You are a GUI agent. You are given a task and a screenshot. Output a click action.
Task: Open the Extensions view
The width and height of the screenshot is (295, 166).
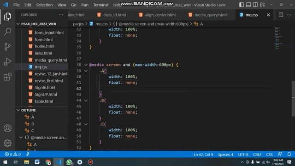[7, 77]
